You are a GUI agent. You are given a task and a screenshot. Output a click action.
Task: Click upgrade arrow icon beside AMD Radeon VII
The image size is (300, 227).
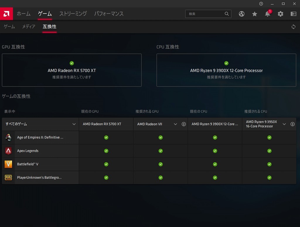pos(184,124)
